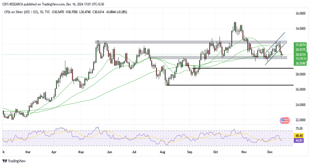This screenshot has width=311, height=166.
Task: Click the Mar label on time axis
Action: point(28,152)
